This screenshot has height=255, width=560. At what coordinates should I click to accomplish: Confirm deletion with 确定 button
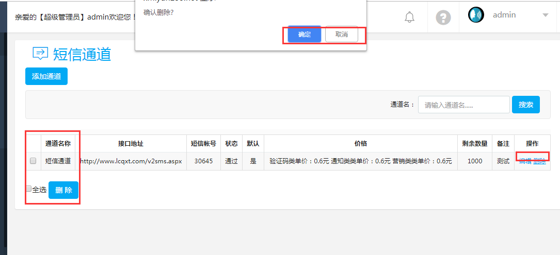coord(305,35)
